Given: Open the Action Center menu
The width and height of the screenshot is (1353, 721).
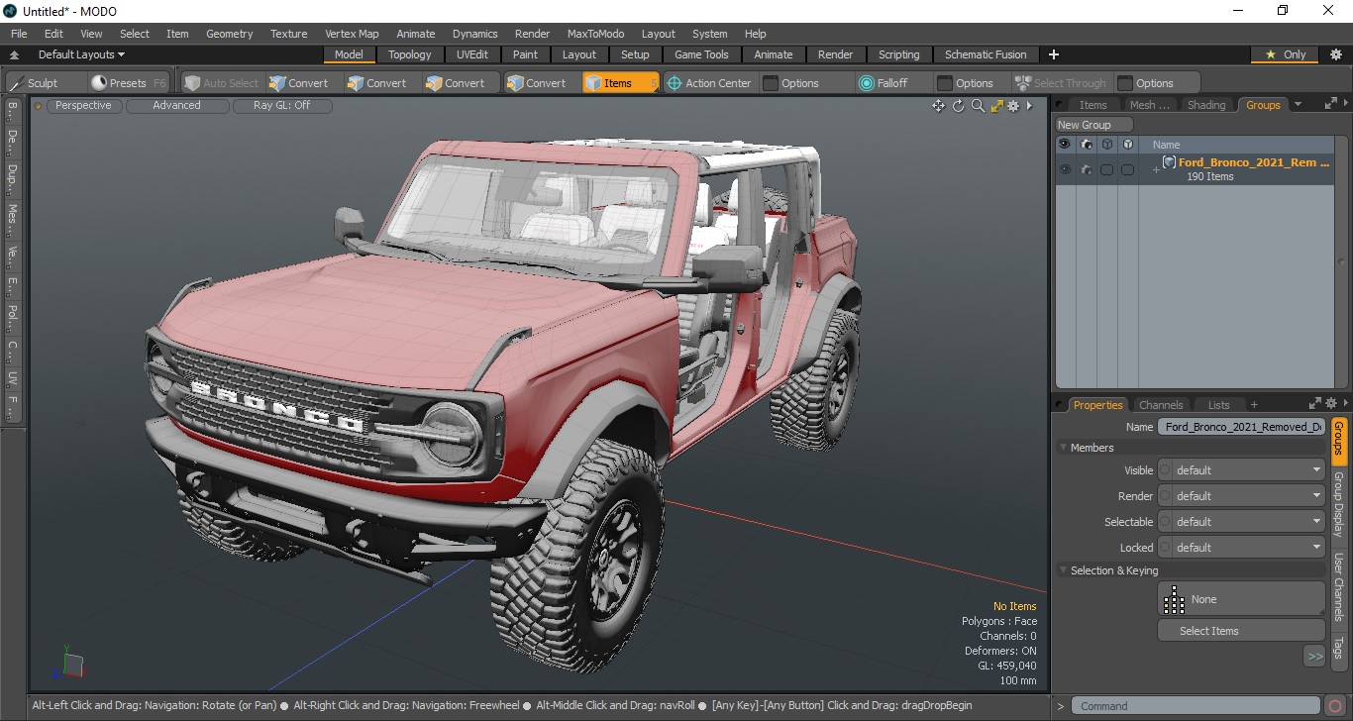Looking at the screenshot, I should [x=709, y=83].
